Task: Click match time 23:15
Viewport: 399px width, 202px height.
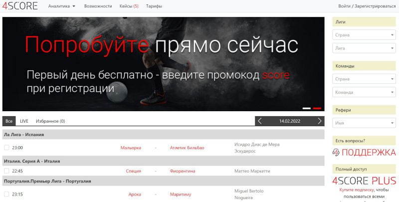Action: click(x=17, y=194)
